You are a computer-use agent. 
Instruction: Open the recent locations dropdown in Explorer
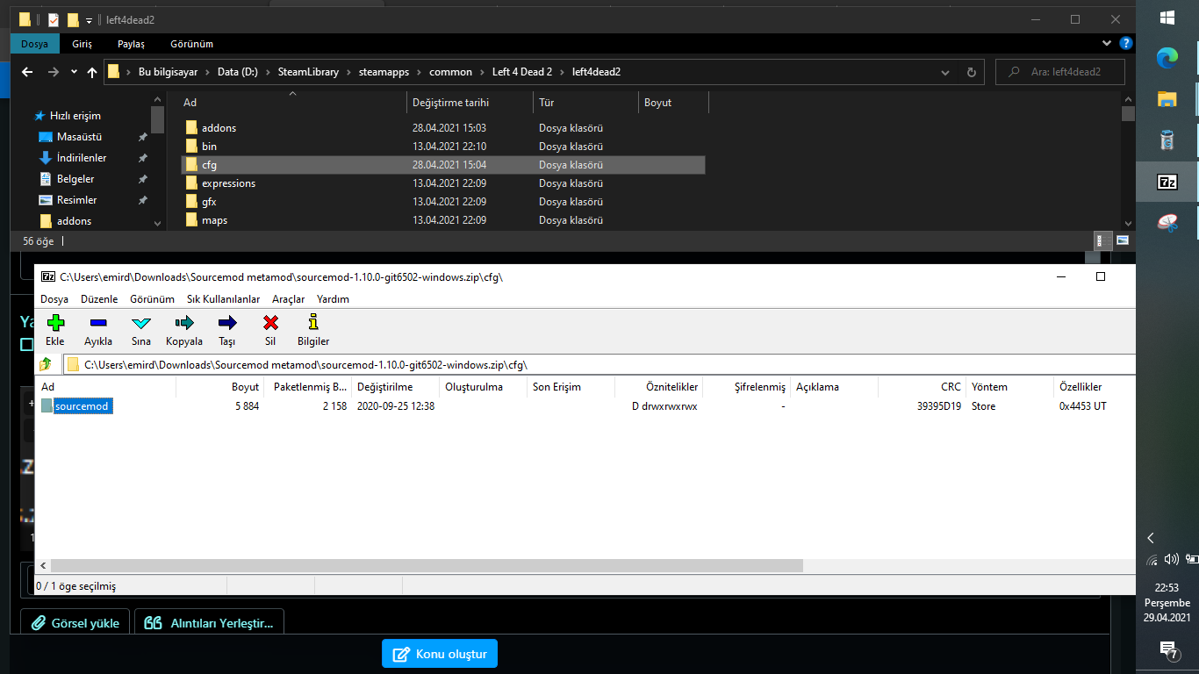pyautogui.click(x=74, y=72)
